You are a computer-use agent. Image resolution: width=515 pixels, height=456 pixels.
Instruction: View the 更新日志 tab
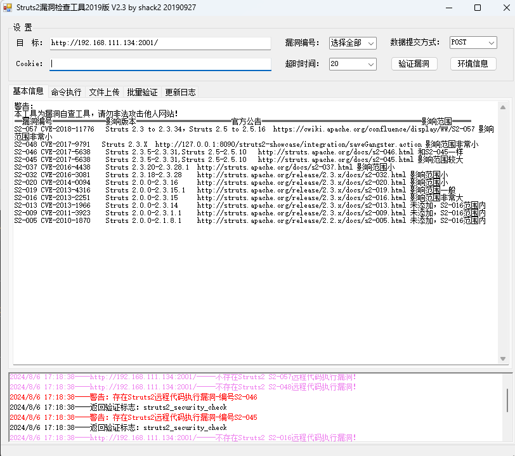click(181, 92)
